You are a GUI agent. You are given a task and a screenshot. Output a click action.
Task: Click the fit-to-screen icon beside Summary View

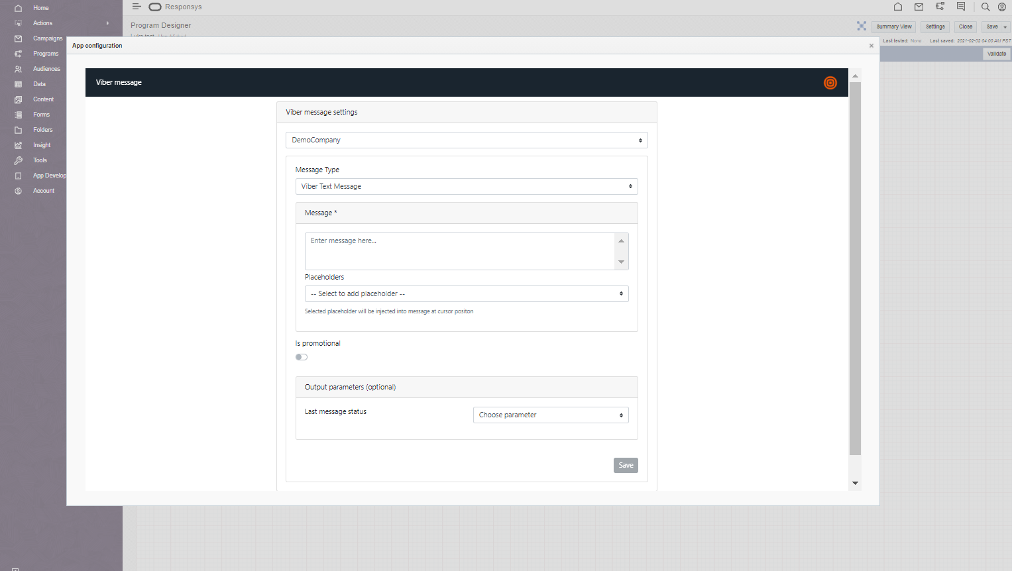[x=862, y=26]
